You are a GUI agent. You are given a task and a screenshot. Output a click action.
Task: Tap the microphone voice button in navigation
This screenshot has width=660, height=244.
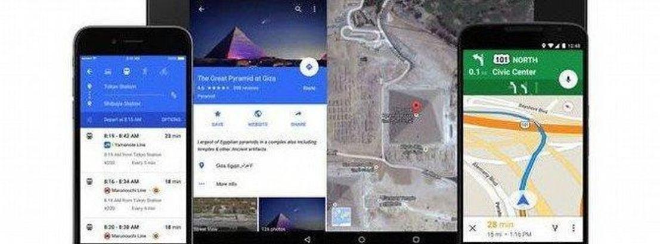[x=568, y=80]
